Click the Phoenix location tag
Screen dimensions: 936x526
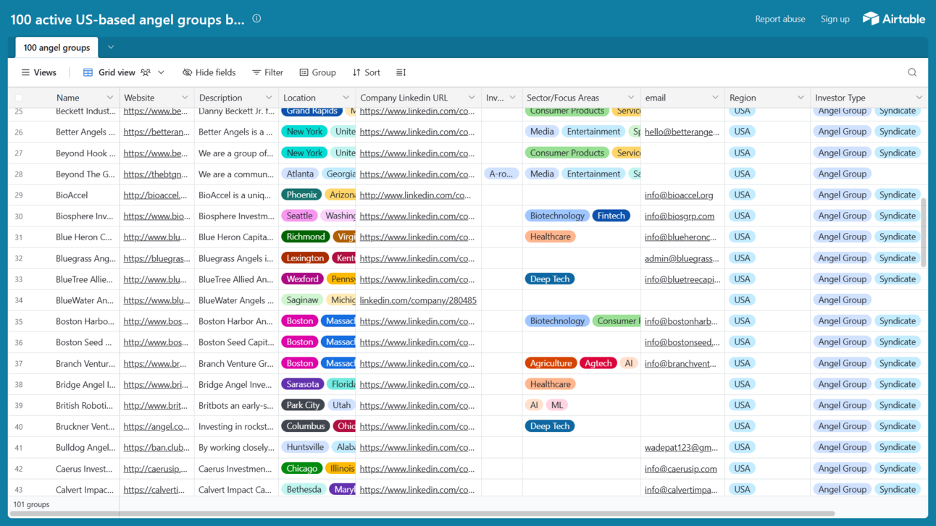tap(301, 195)
